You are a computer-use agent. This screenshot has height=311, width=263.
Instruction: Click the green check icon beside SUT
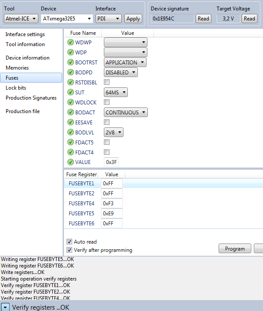70,92
